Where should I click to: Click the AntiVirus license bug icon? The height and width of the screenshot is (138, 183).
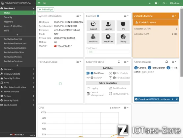point(93,38)
